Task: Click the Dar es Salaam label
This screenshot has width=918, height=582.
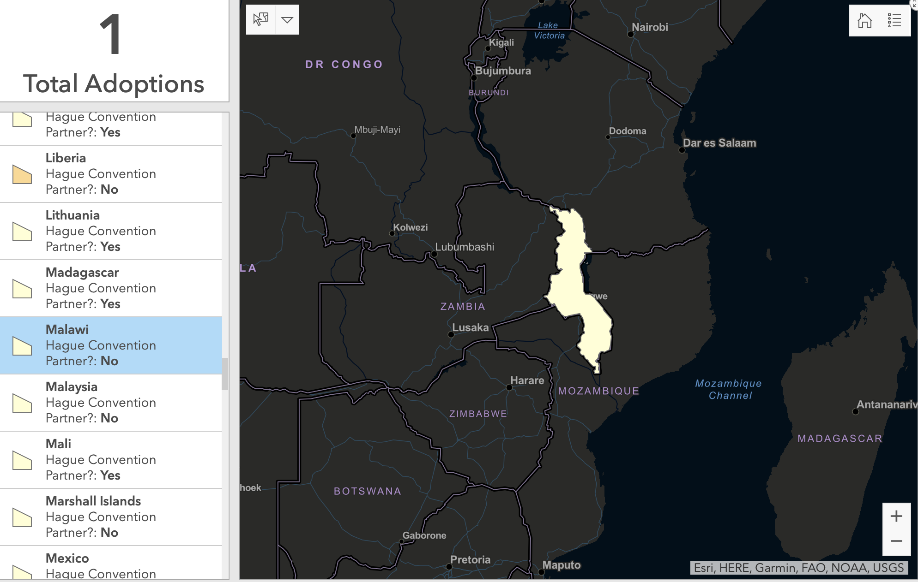Action: (x=719, y=143)
